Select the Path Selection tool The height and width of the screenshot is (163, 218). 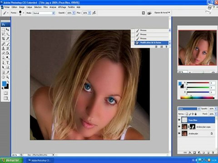[3, 67]
